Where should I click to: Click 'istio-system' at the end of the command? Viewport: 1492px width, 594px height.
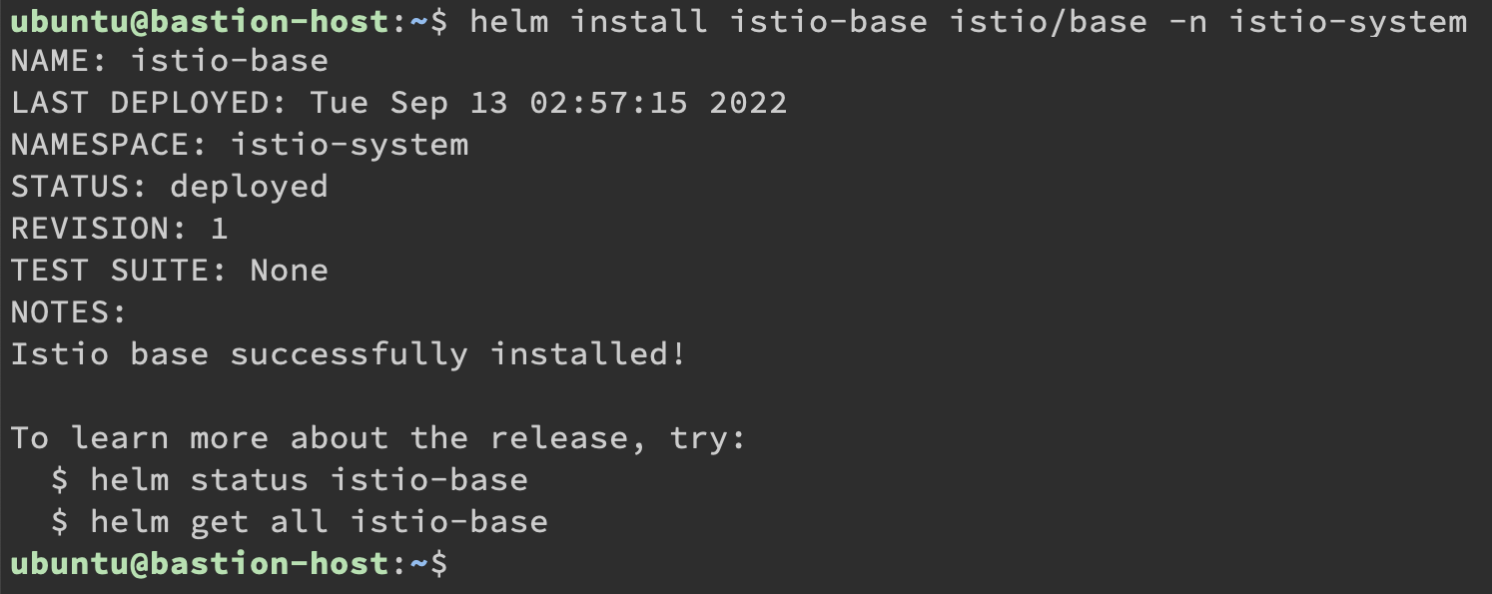pyautogui.click(x=1347, y=21)
